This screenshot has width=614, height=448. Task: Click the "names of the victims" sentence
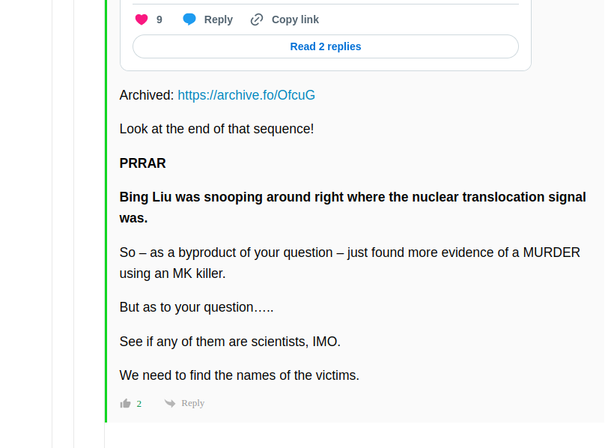click(x=240, y=375)
